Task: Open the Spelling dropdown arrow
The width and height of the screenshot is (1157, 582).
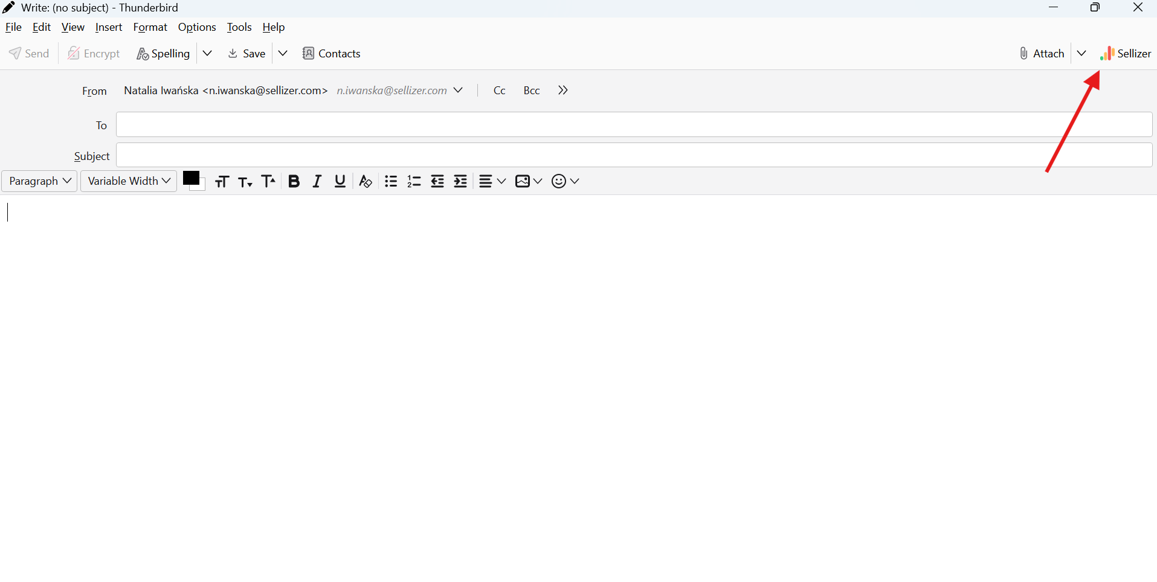Action: pos(207,53)
